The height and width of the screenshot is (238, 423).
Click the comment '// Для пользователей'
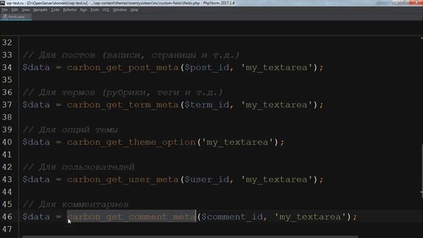pos(79,167)
